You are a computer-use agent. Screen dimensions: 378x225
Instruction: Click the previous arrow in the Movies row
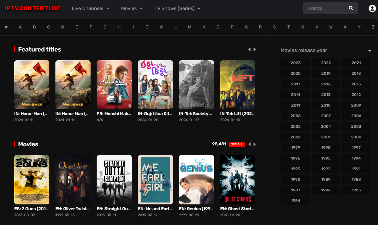pos(249,144)
